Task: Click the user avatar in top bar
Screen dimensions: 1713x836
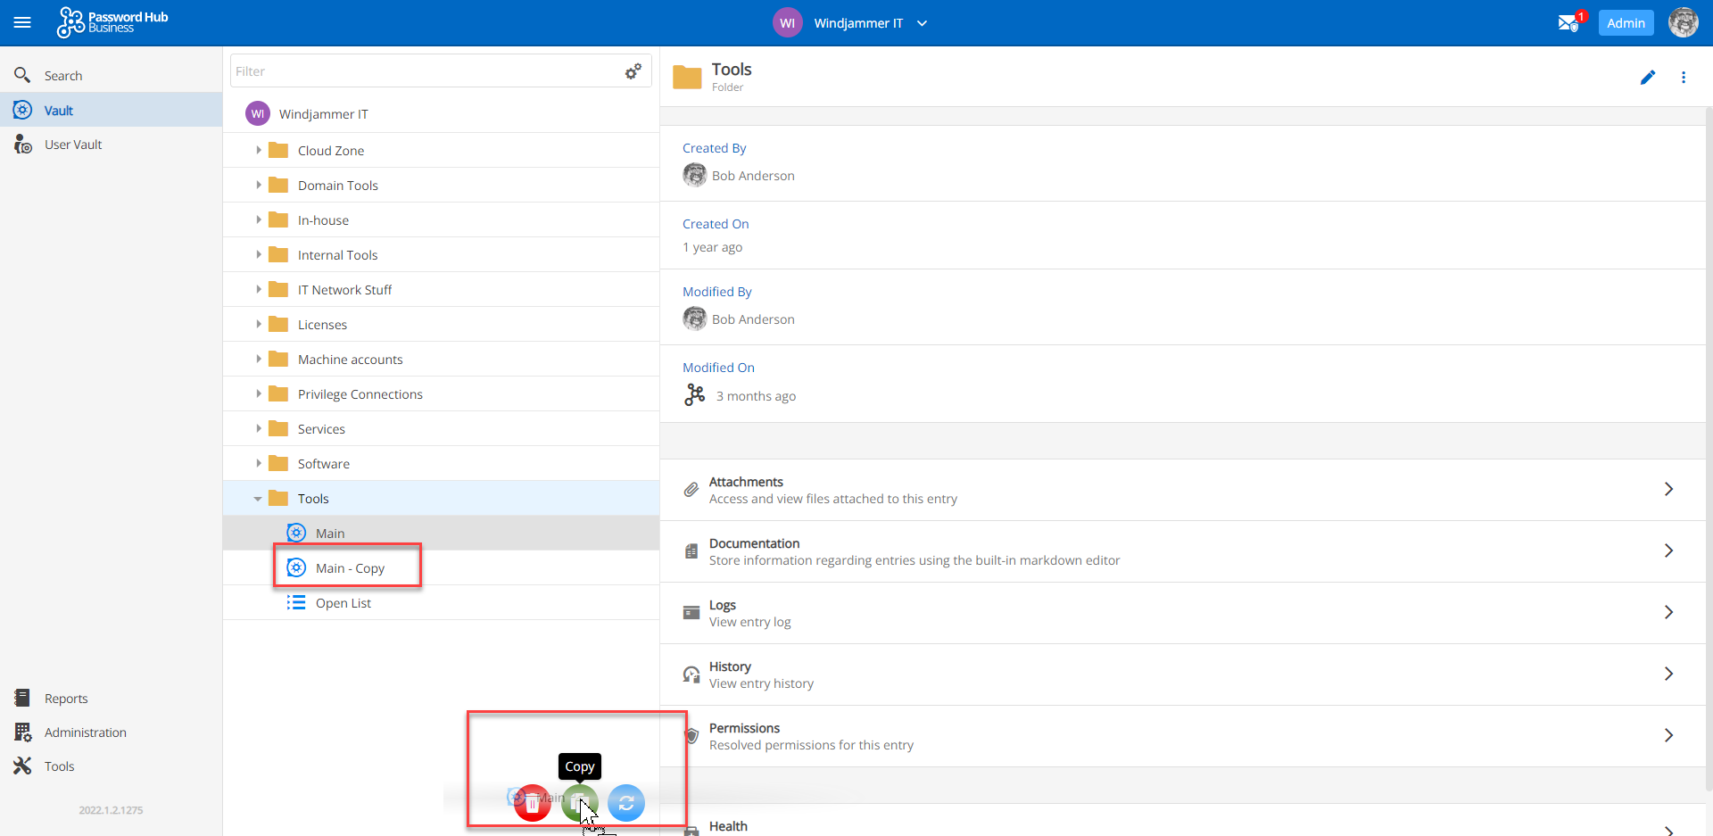Action: coord(1683,23)
